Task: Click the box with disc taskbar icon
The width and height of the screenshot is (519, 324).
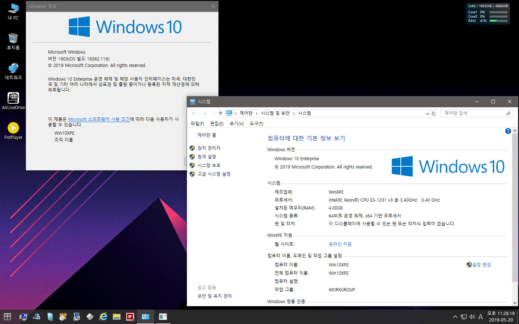Action: tap(63, 317)
